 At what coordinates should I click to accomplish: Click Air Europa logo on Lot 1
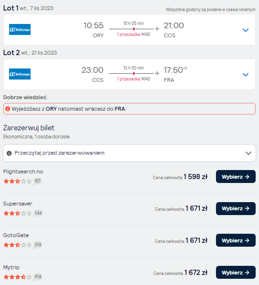(20, 29)
